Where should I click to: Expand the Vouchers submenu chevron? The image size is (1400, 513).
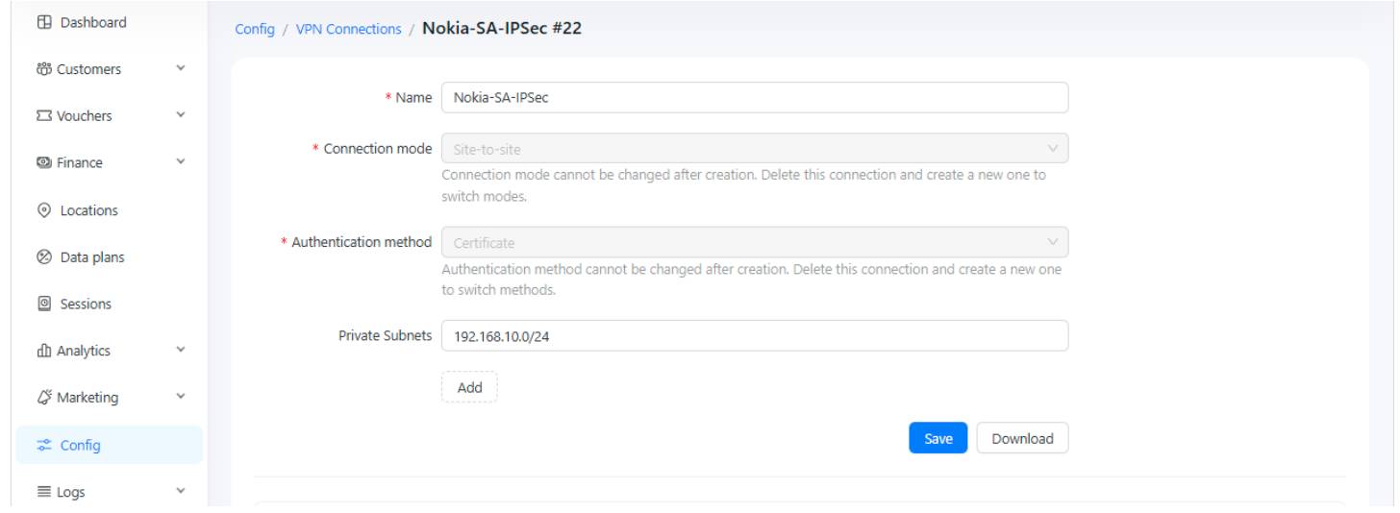tap(182, 116)
